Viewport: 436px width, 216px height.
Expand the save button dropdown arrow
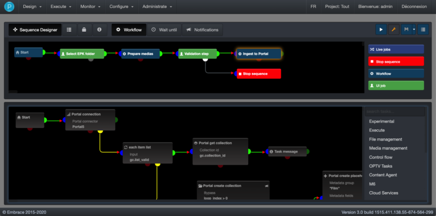(414, 29)
